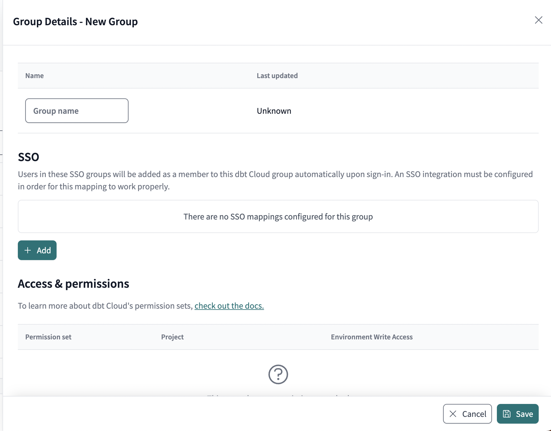
Task: Select the Project column header
Action: (172, 337)
